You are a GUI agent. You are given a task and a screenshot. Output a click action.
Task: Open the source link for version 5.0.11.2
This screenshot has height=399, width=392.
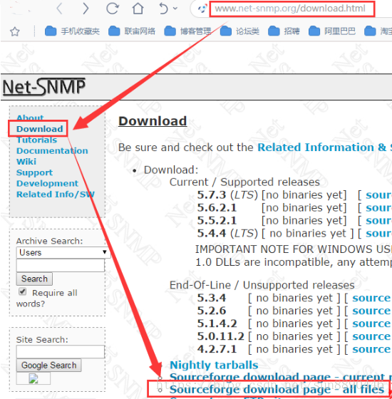[x=371, y=336]
